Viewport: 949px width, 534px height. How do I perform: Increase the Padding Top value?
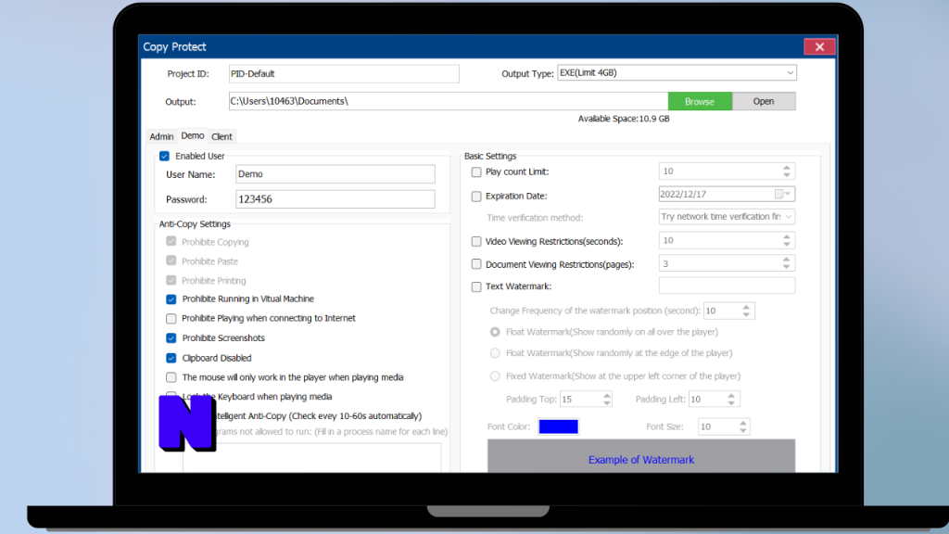(606, 395)
